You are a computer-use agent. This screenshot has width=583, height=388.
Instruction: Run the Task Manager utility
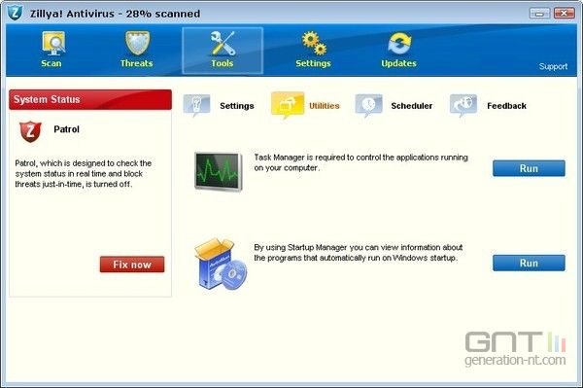click(529, 168)
